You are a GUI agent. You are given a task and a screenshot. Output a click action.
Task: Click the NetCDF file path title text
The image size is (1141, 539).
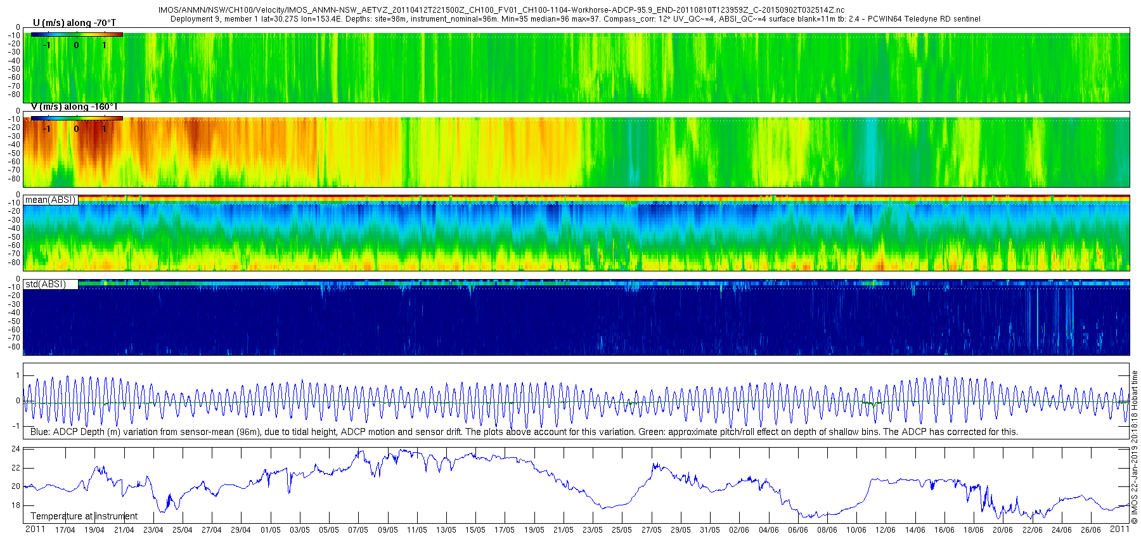pyautogui.click(x=501, y=10)
